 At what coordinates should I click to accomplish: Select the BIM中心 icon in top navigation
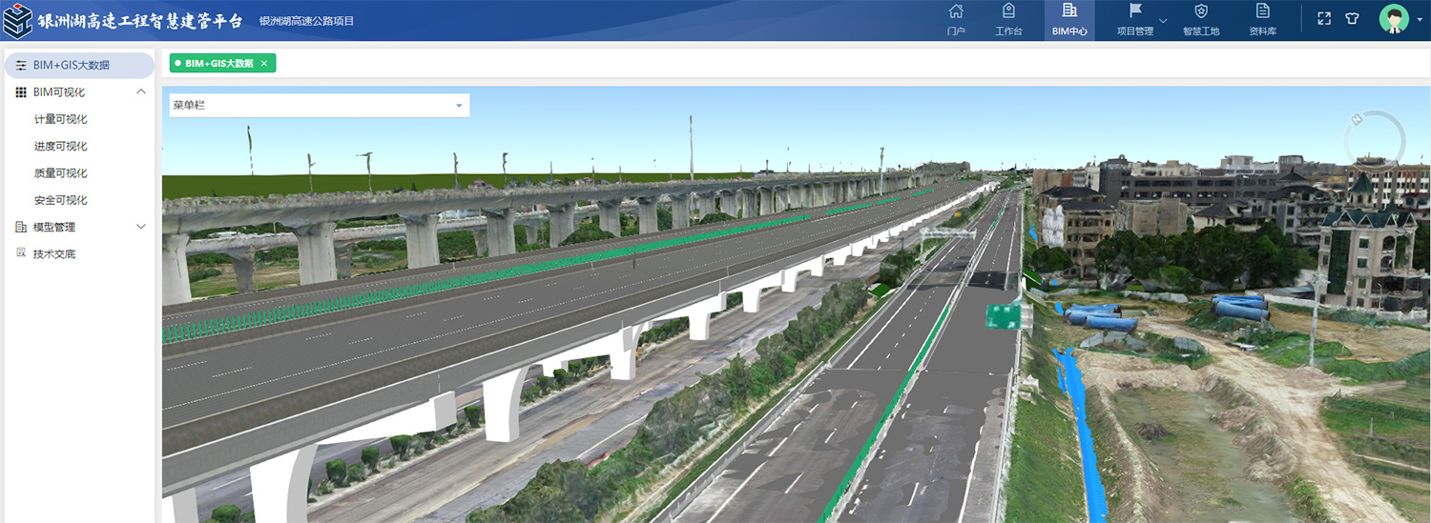1069,20
